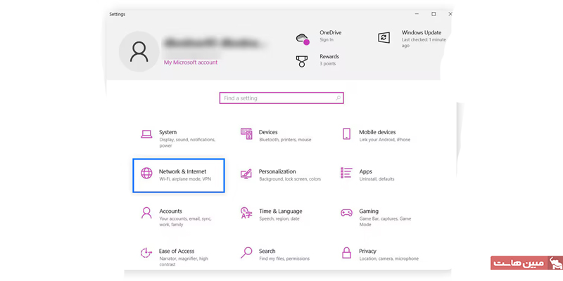563x281 pixels.
Task: Click the OneDrive 'Sign In' text
Action: (x=327, y=40)
